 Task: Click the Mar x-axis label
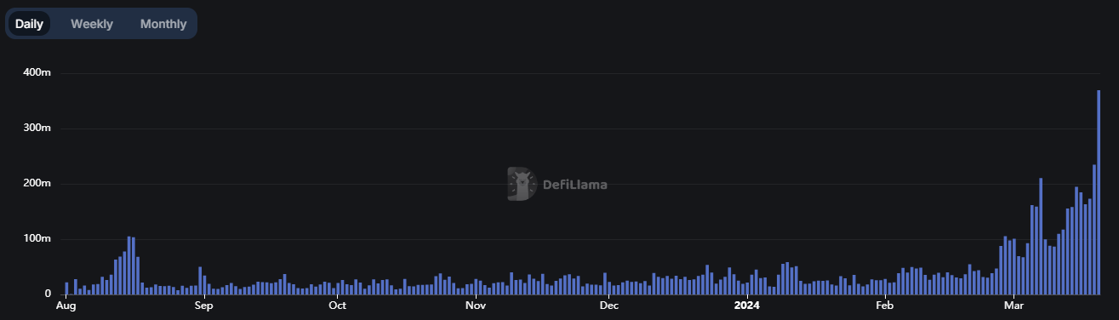tap(1013, 305)
